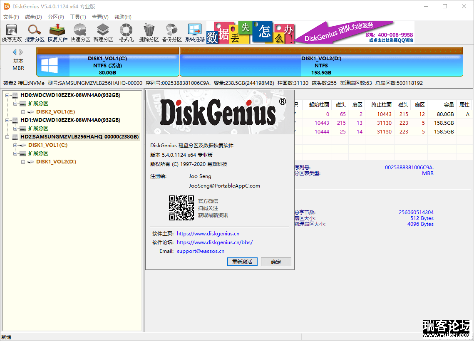The height and width of the screenshot is (341, 474).
Task: Click the HD1 hard disk icon in tree
Action: (x=15, y=120)
